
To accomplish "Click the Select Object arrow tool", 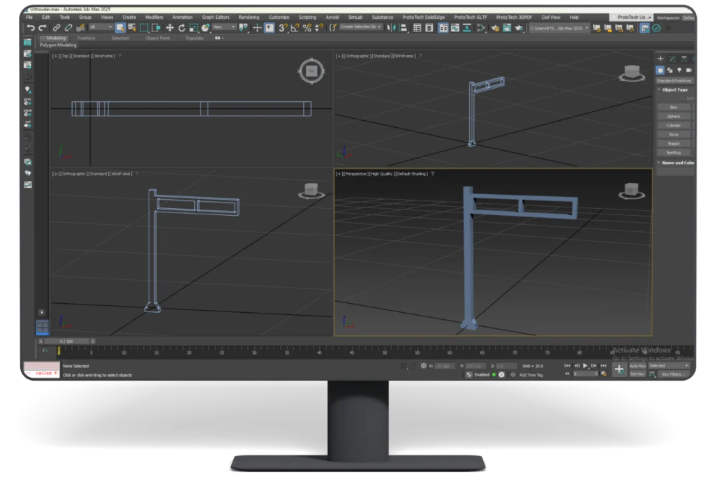I will coord(120,28).
